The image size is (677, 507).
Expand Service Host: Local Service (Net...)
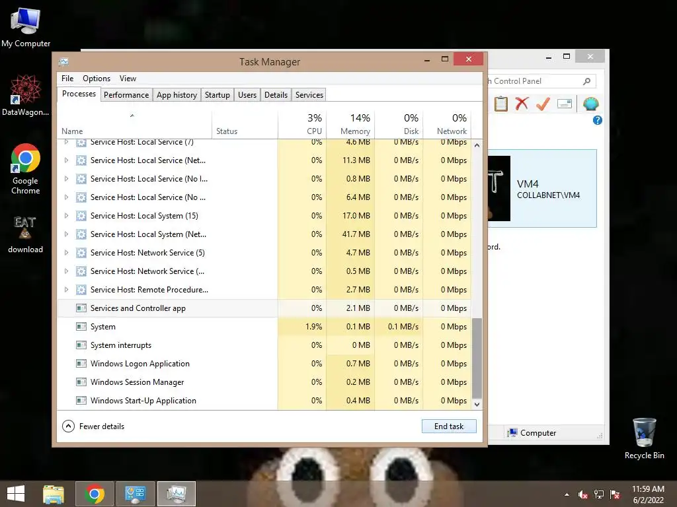pos(66,160)
